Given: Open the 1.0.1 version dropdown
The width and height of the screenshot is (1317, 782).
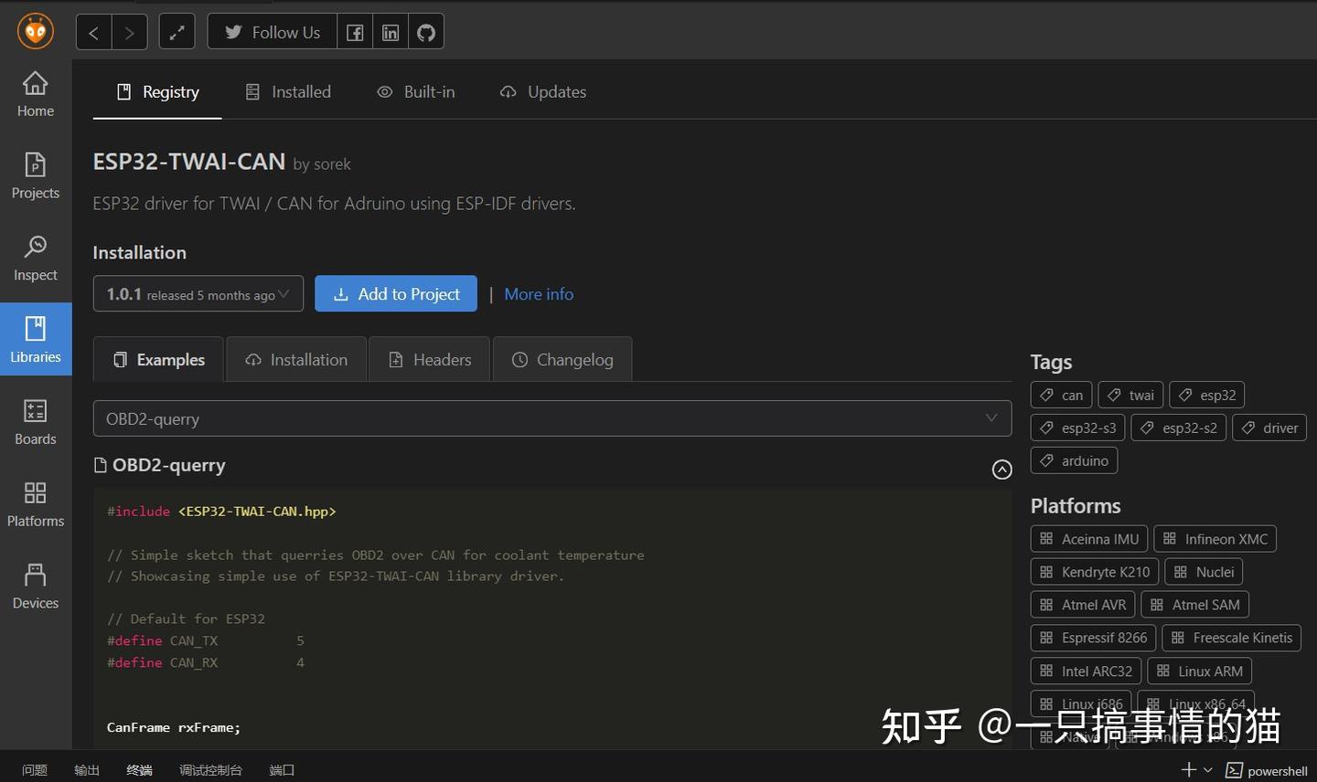Looking at the screenshot, I should pyautogui.click(x=198, y=293).
